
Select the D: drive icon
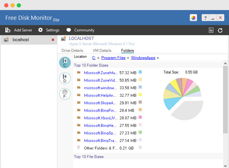[65, 78]
